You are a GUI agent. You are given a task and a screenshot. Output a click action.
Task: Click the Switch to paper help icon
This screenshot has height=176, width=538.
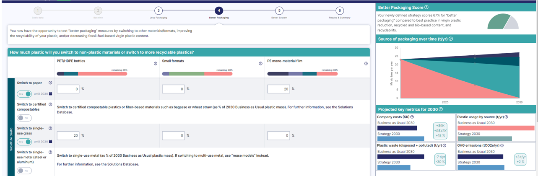click(50, 83)
